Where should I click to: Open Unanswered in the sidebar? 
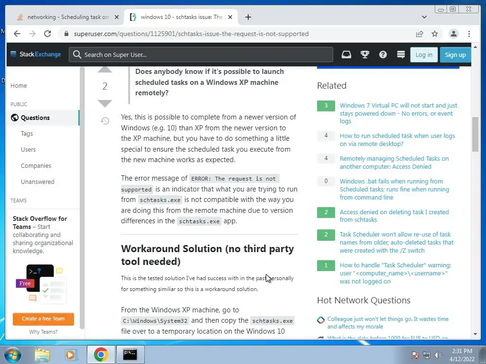[37, 182]
